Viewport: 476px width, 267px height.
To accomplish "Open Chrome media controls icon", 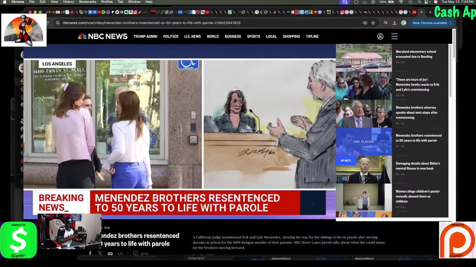I will 386,23.
